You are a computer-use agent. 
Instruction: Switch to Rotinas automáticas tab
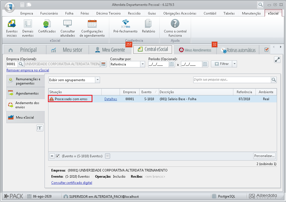click(238, 50)
